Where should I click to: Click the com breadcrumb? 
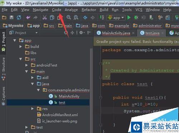99,25
